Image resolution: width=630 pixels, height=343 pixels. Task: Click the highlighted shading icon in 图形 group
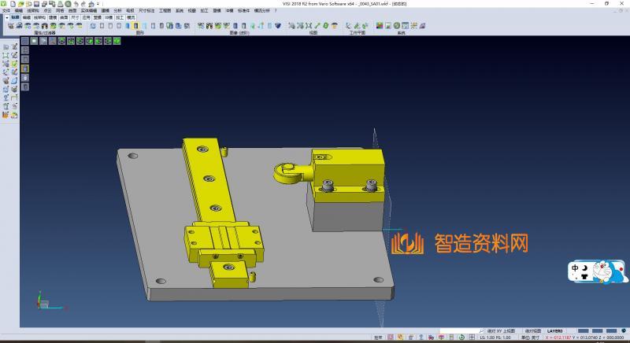point(136,26)
